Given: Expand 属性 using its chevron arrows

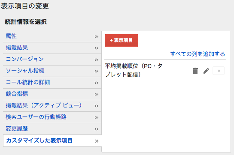Looking at the screenshot, I should [x=97, y=37].
